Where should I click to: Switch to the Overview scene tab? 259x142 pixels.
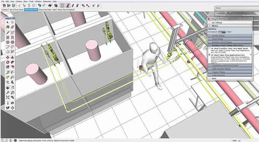point(5,10)
